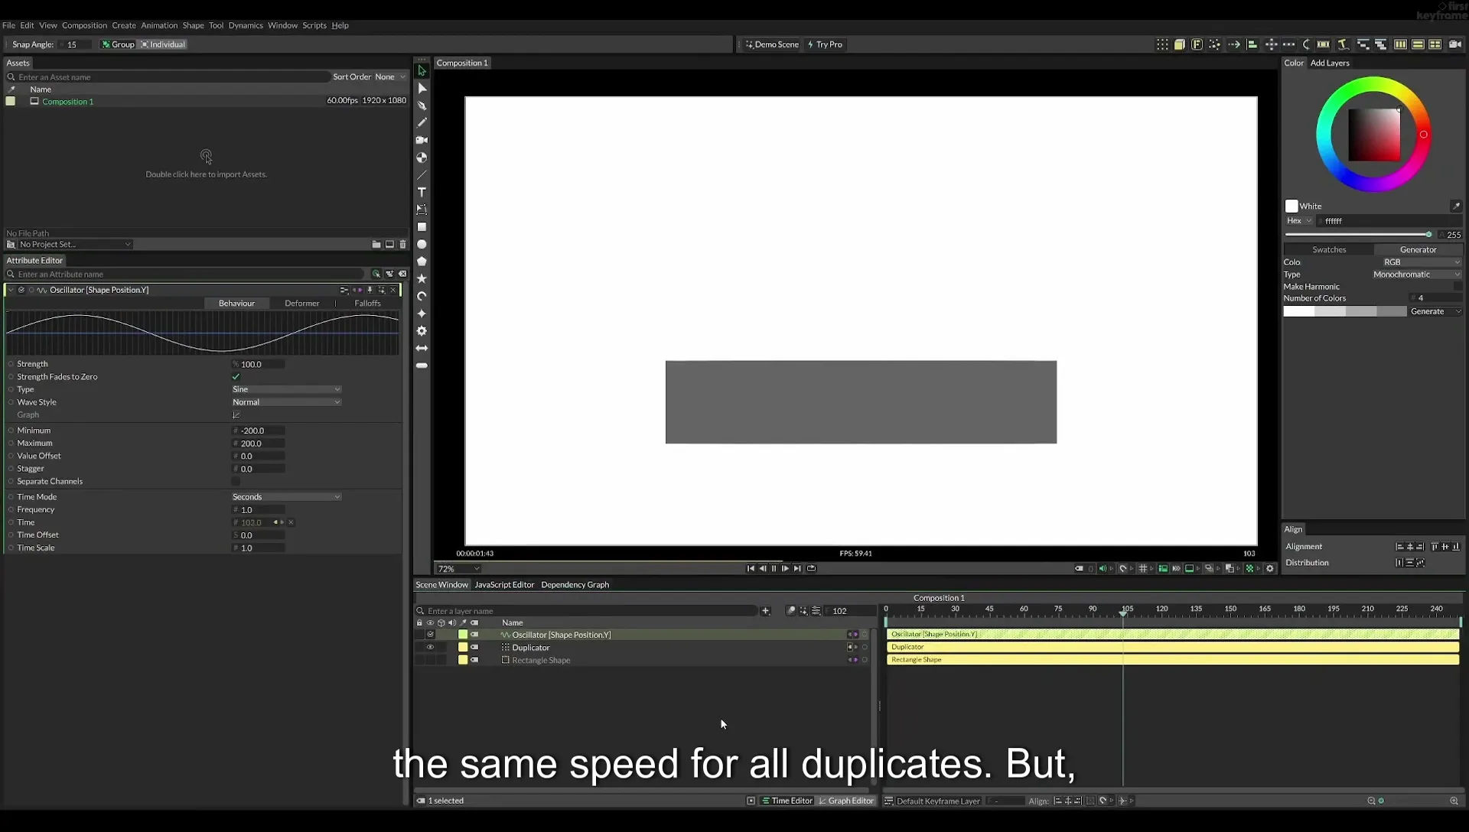Screen dimensions: 1469x832
Task: Go to first frame
Action: click(x=751, y=569)
